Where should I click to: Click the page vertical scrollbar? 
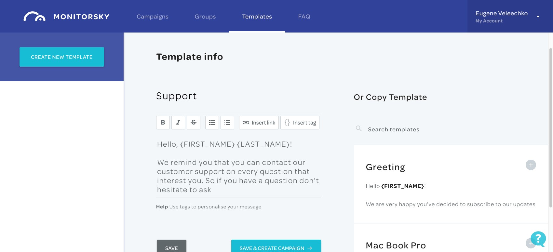click(x=551, y=127)
